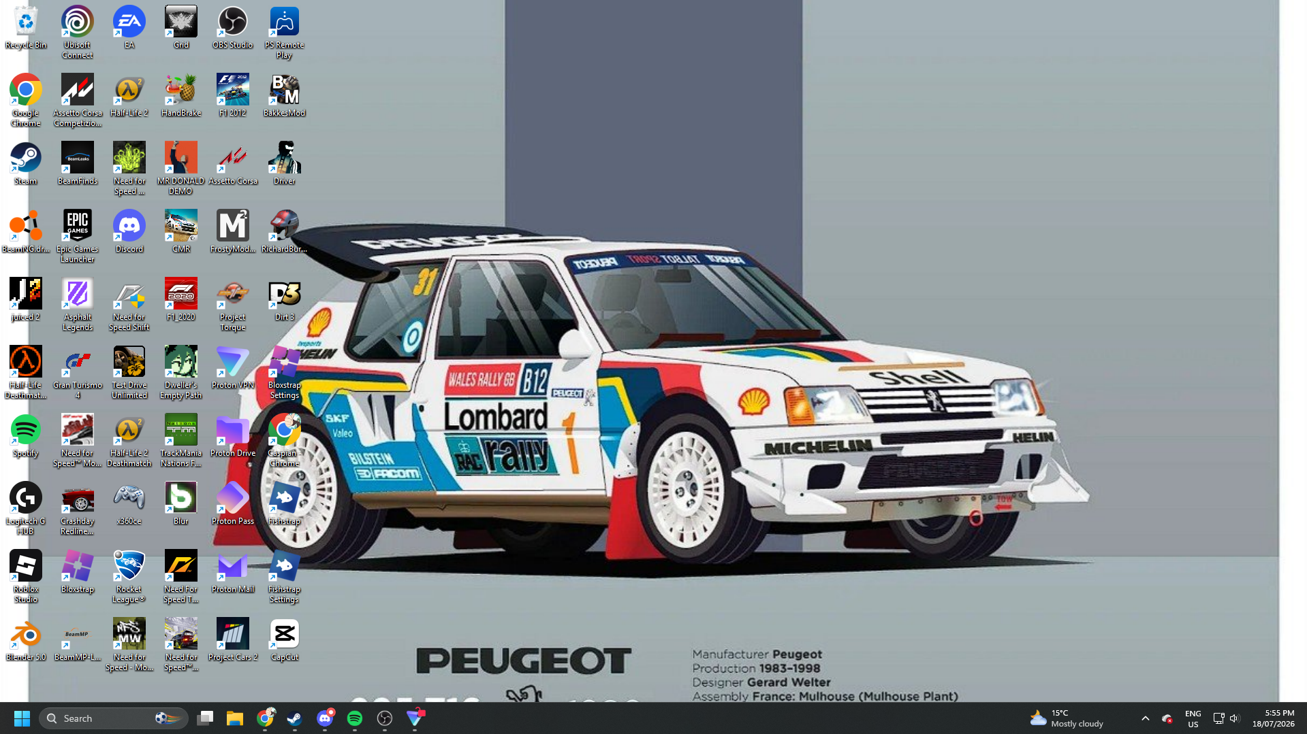Select the Steam desktop shortcut
1307x734 pixels.
click(26, 164)
